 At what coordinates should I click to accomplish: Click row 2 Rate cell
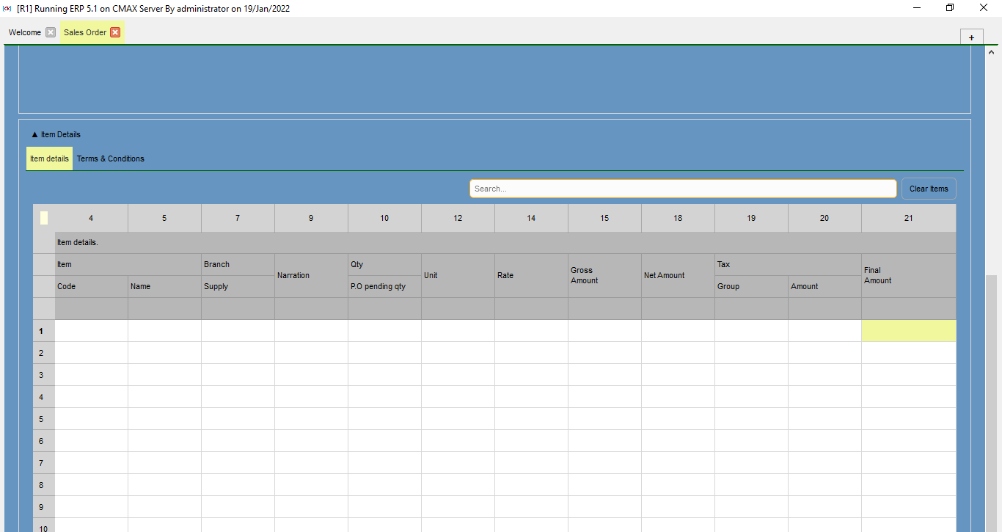pyautogui.click(x=531, y=353)
